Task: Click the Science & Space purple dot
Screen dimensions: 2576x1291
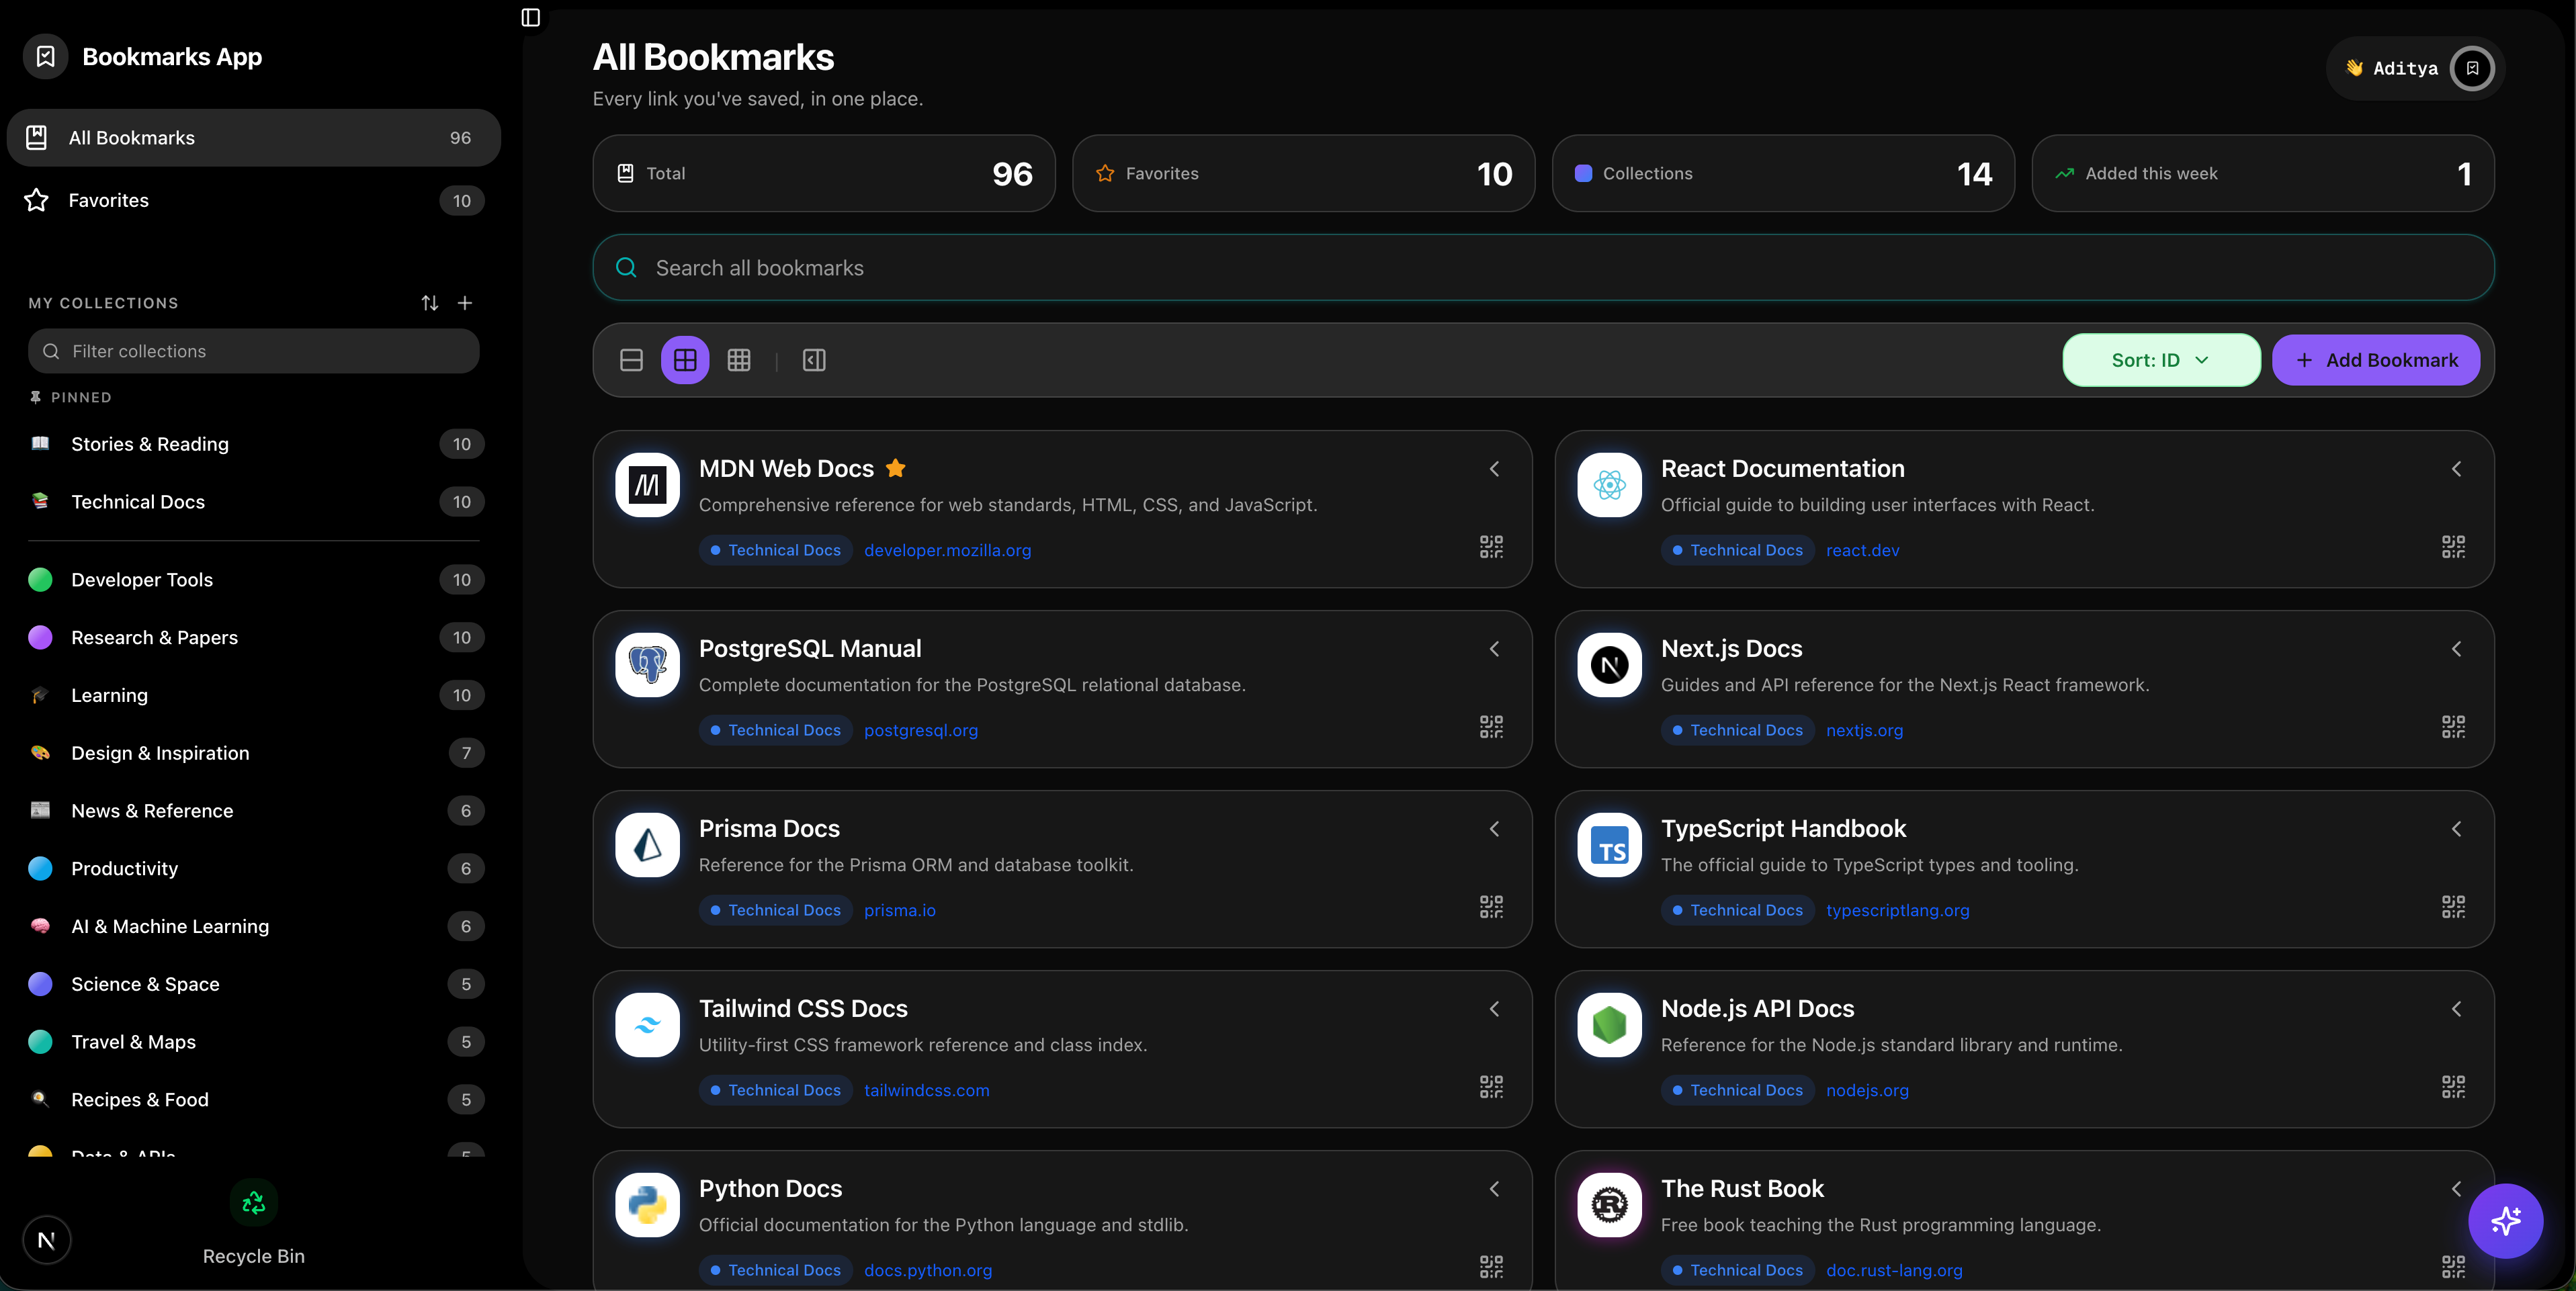Action: 40,984
